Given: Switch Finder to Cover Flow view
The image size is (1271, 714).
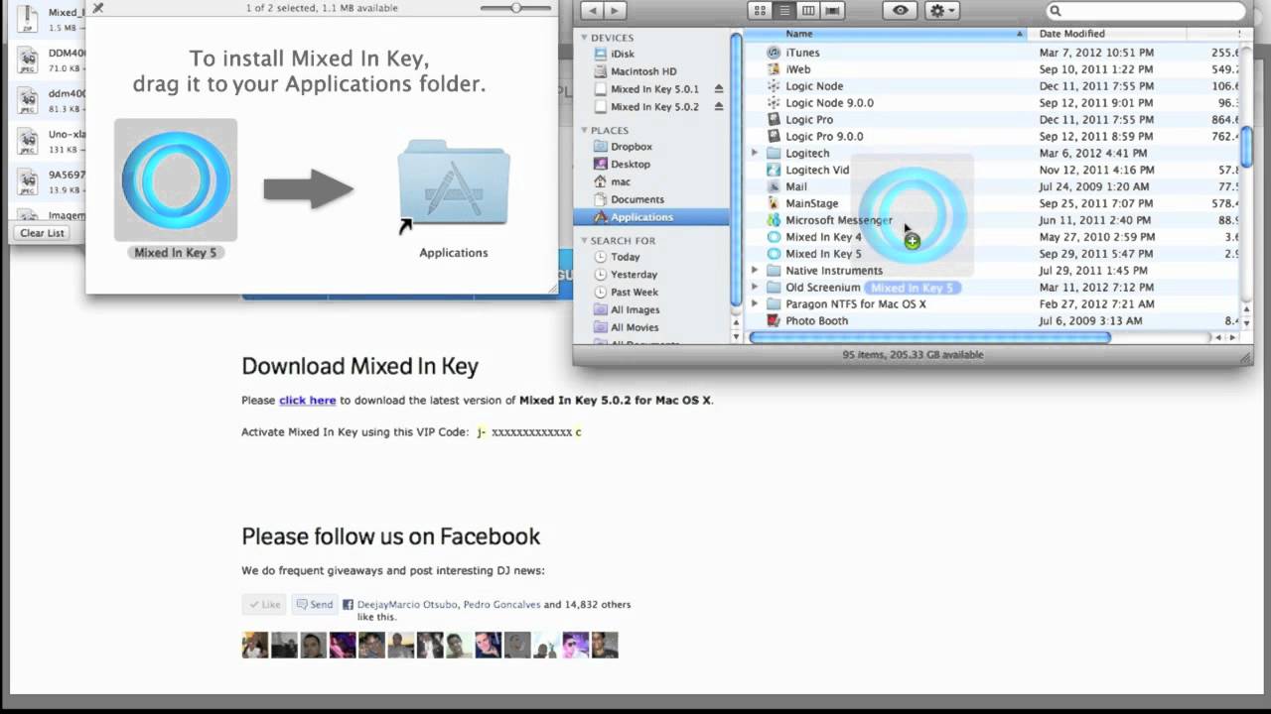Looking at the screenshot, I should point(832,10).
